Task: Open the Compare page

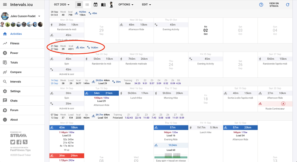Action: (22, 72)
